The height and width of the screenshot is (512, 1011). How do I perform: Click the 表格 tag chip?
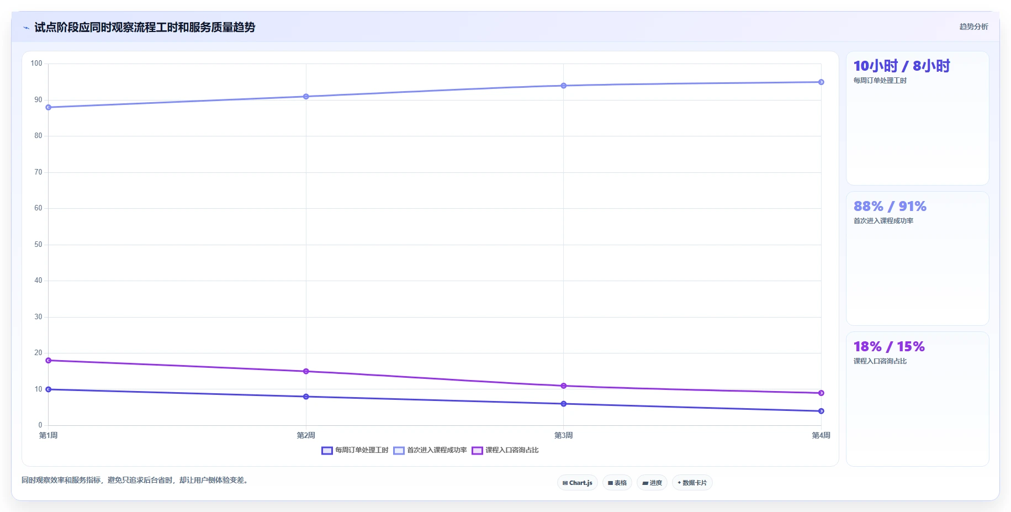click(x=617, y=483)
